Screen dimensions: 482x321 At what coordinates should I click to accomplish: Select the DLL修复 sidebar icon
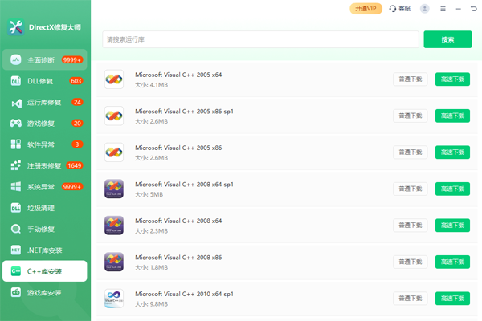pyautogui.click(x=15, y=81)
